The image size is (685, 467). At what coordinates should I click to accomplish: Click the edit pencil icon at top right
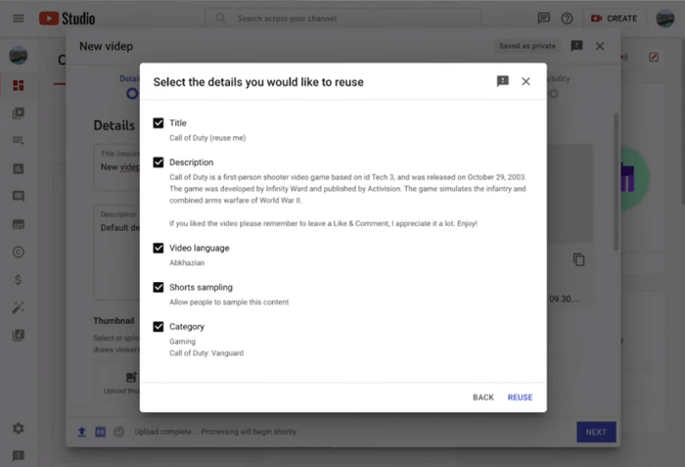(x=654, y=58)
